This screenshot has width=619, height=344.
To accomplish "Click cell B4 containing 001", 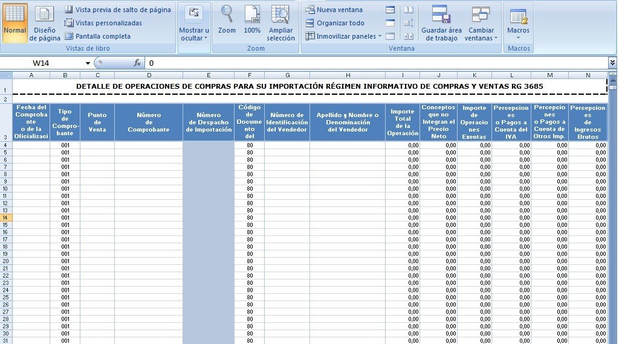I will click(x=65, y=145).
